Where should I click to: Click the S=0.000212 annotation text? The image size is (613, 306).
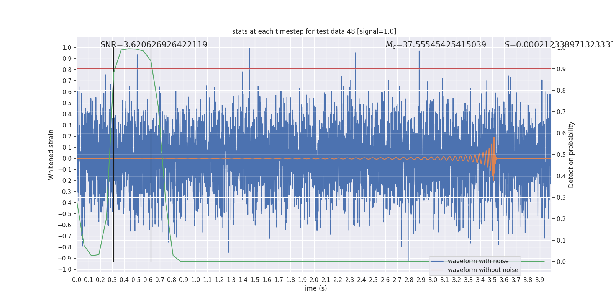[x=559, y=45]
